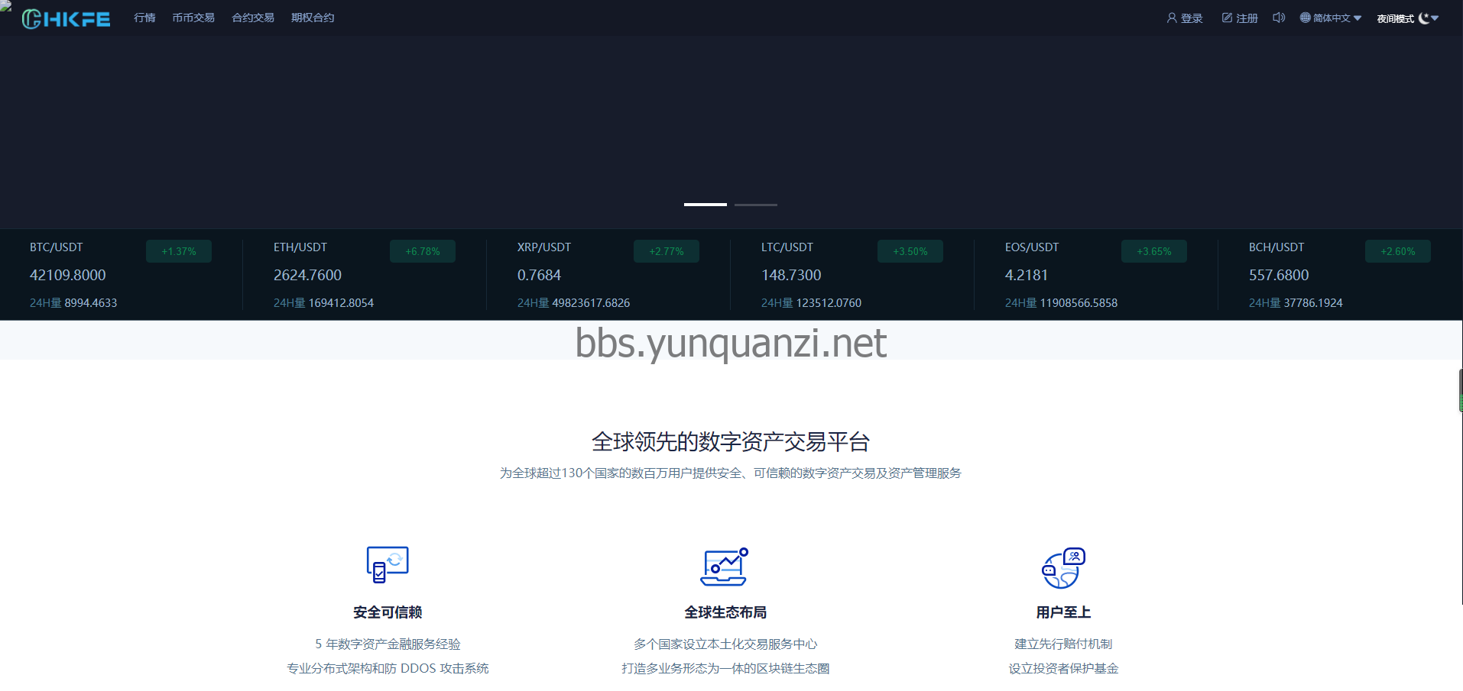Select the first banner carousel indicator

(x=705, y=205)
